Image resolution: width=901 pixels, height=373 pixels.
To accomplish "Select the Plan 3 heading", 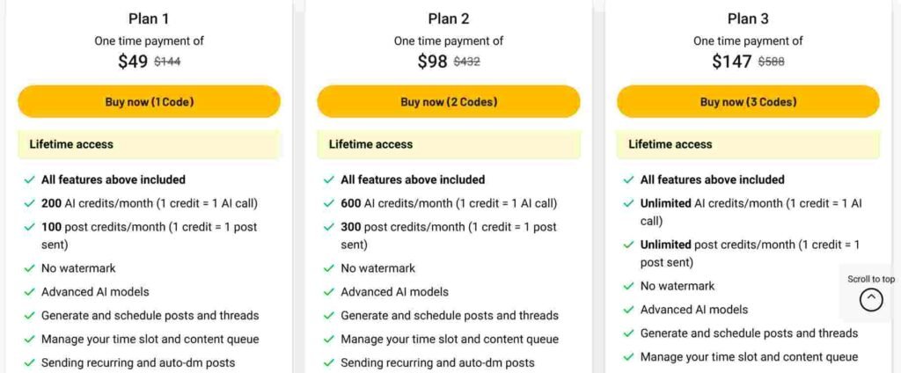I will pos(748,18).
